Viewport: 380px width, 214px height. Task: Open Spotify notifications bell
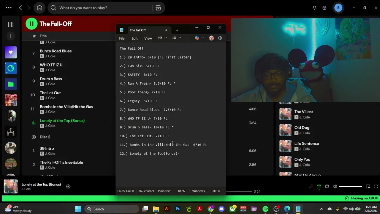click(x=314, y=8)
